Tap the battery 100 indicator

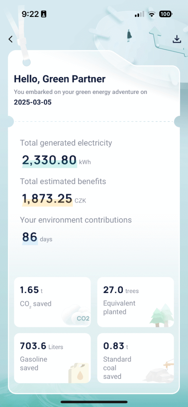pos(166,14)
